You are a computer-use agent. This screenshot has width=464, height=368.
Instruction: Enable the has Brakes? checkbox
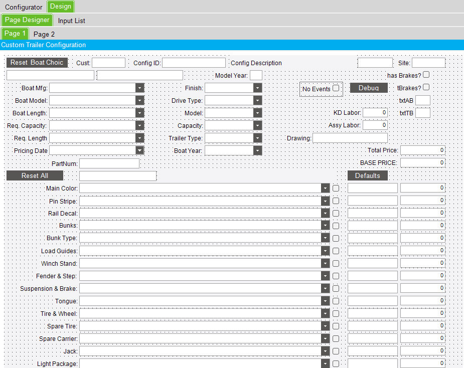point(426,75)
